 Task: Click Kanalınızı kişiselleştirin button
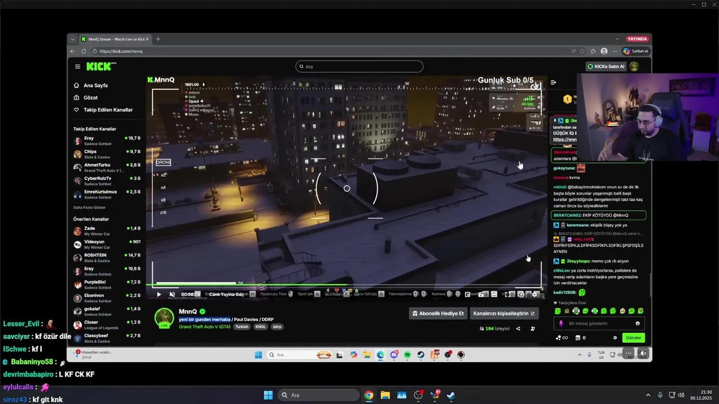coord(504,314)
